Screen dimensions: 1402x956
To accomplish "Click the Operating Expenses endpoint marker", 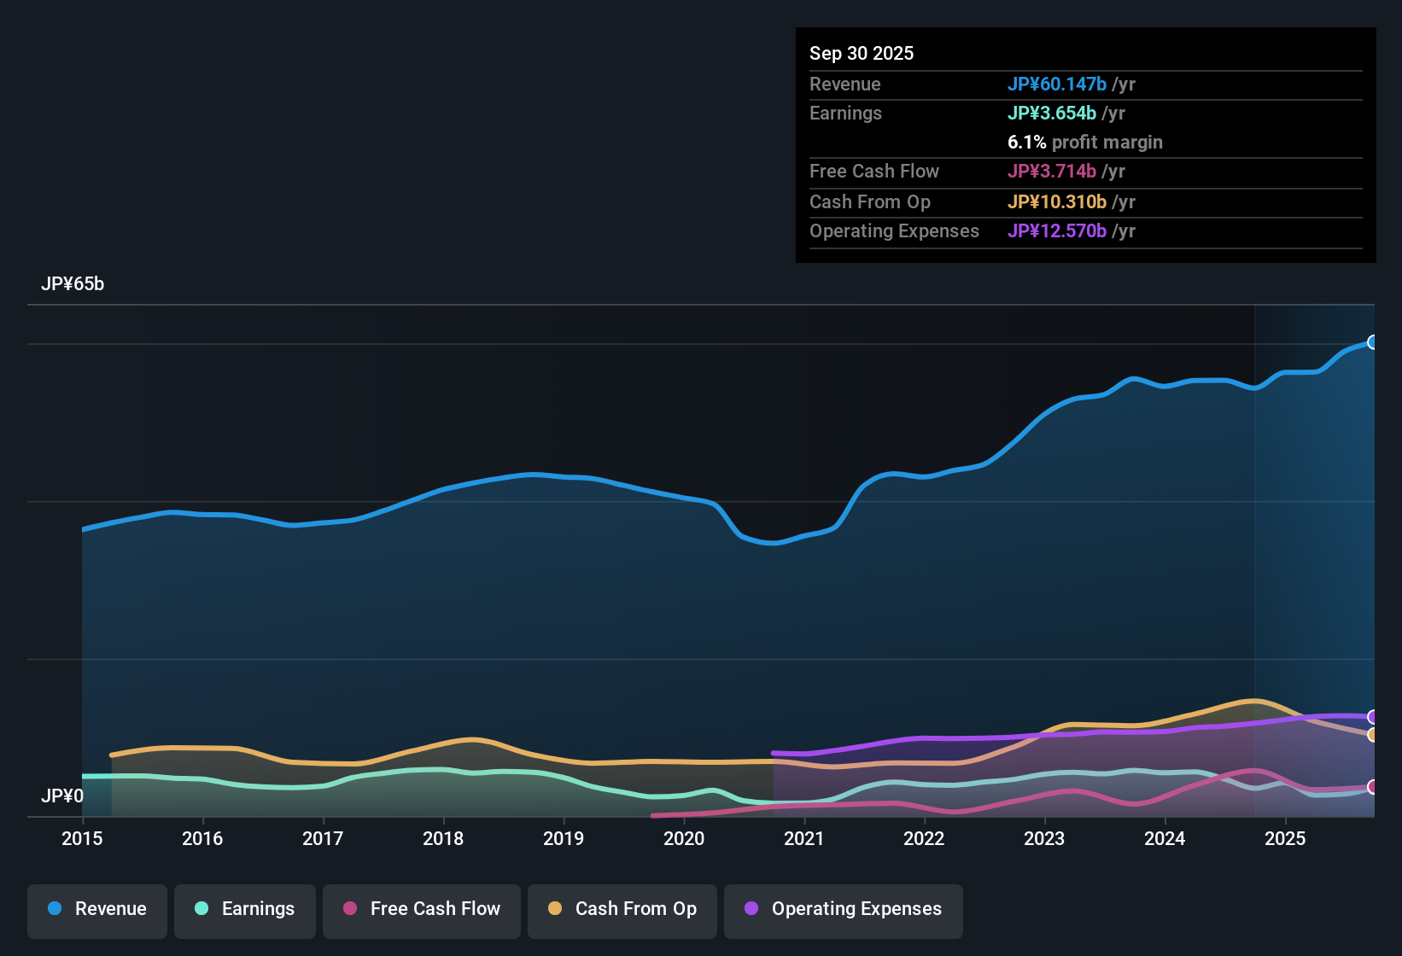I will 1373,717.
